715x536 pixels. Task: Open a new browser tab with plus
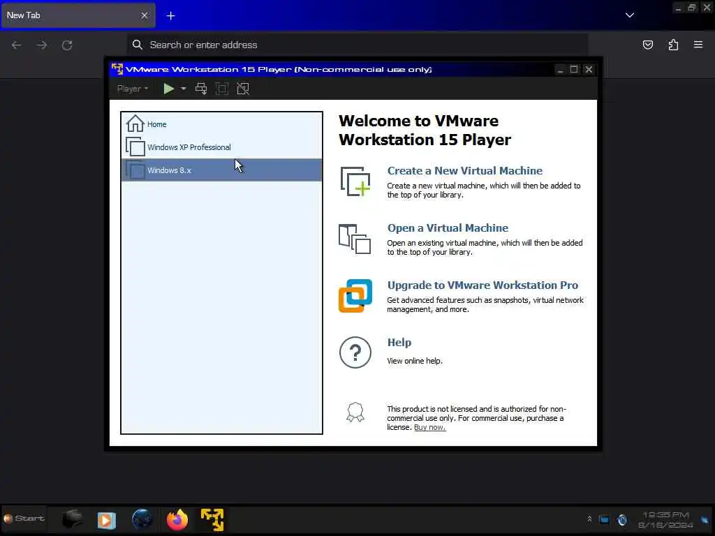tap(170, 16)
